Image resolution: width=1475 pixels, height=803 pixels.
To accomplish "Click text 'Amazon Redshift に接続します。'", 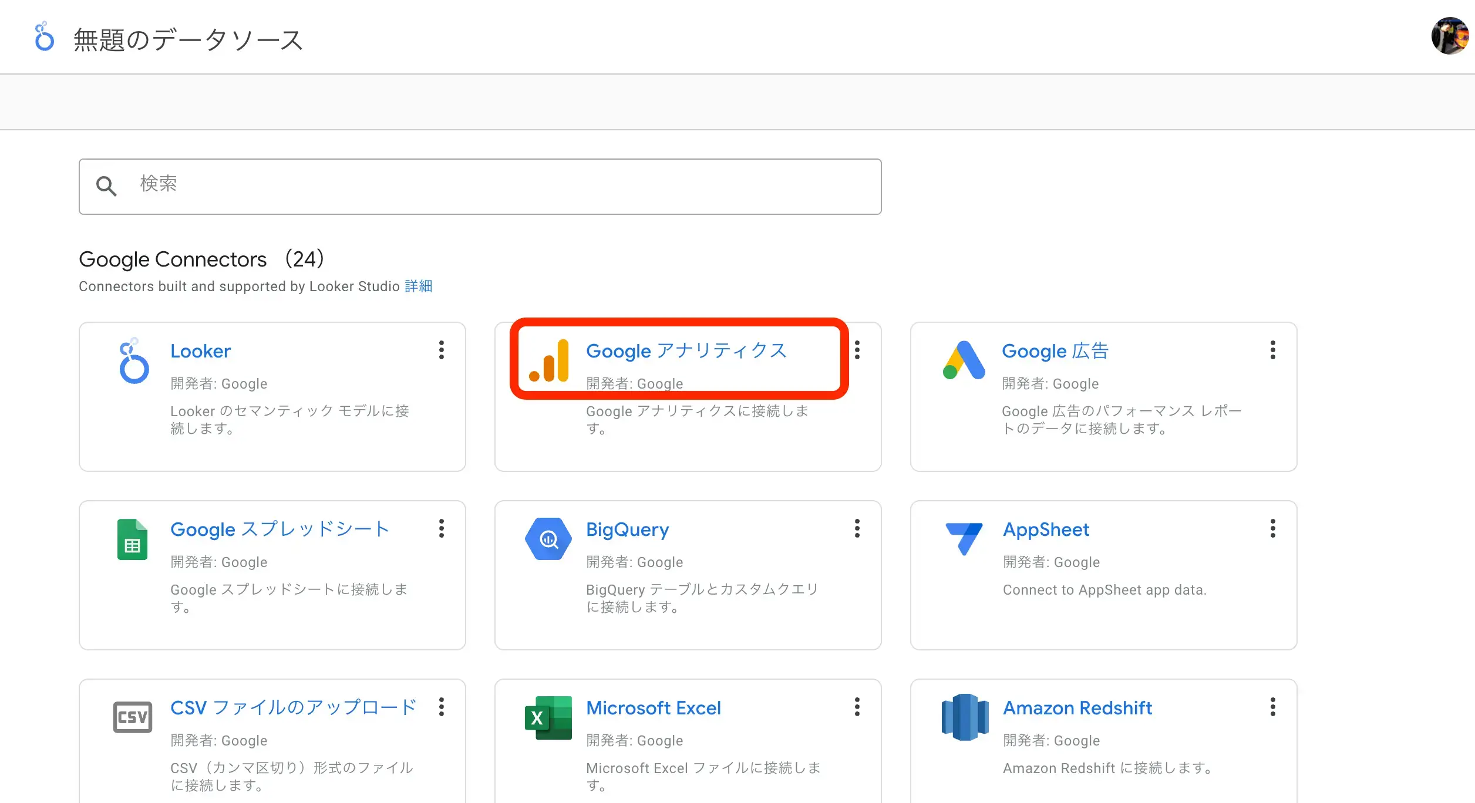I will (1109, 768).
